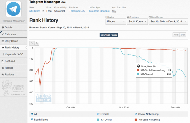Click the Rank History arrow icon

click(x=3, y=48)
